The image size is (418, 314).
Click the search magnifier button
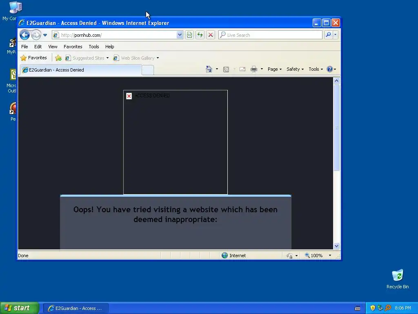click(x=329, y=35)
